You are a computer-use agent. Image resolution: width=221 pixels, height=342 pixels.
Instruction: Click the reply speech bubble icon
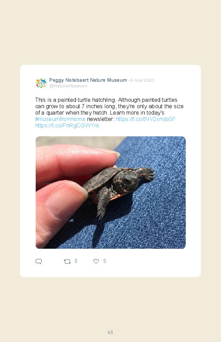[39, 262]
